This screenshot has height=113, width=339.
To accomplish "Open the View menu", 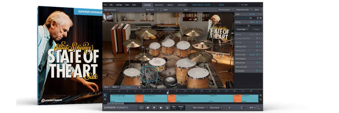I will (x=127, y=5).
